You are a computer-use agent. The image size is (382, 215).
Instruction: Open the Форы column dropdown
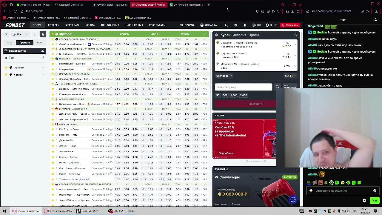click(x=156, y=34)
